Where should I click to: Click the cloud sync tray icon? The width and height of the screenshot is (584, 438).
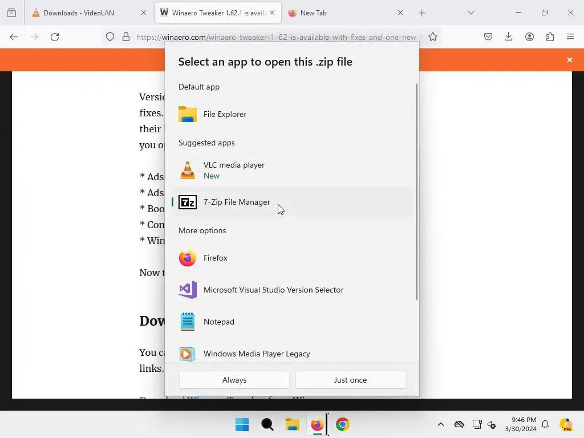(x=459, y=424)
